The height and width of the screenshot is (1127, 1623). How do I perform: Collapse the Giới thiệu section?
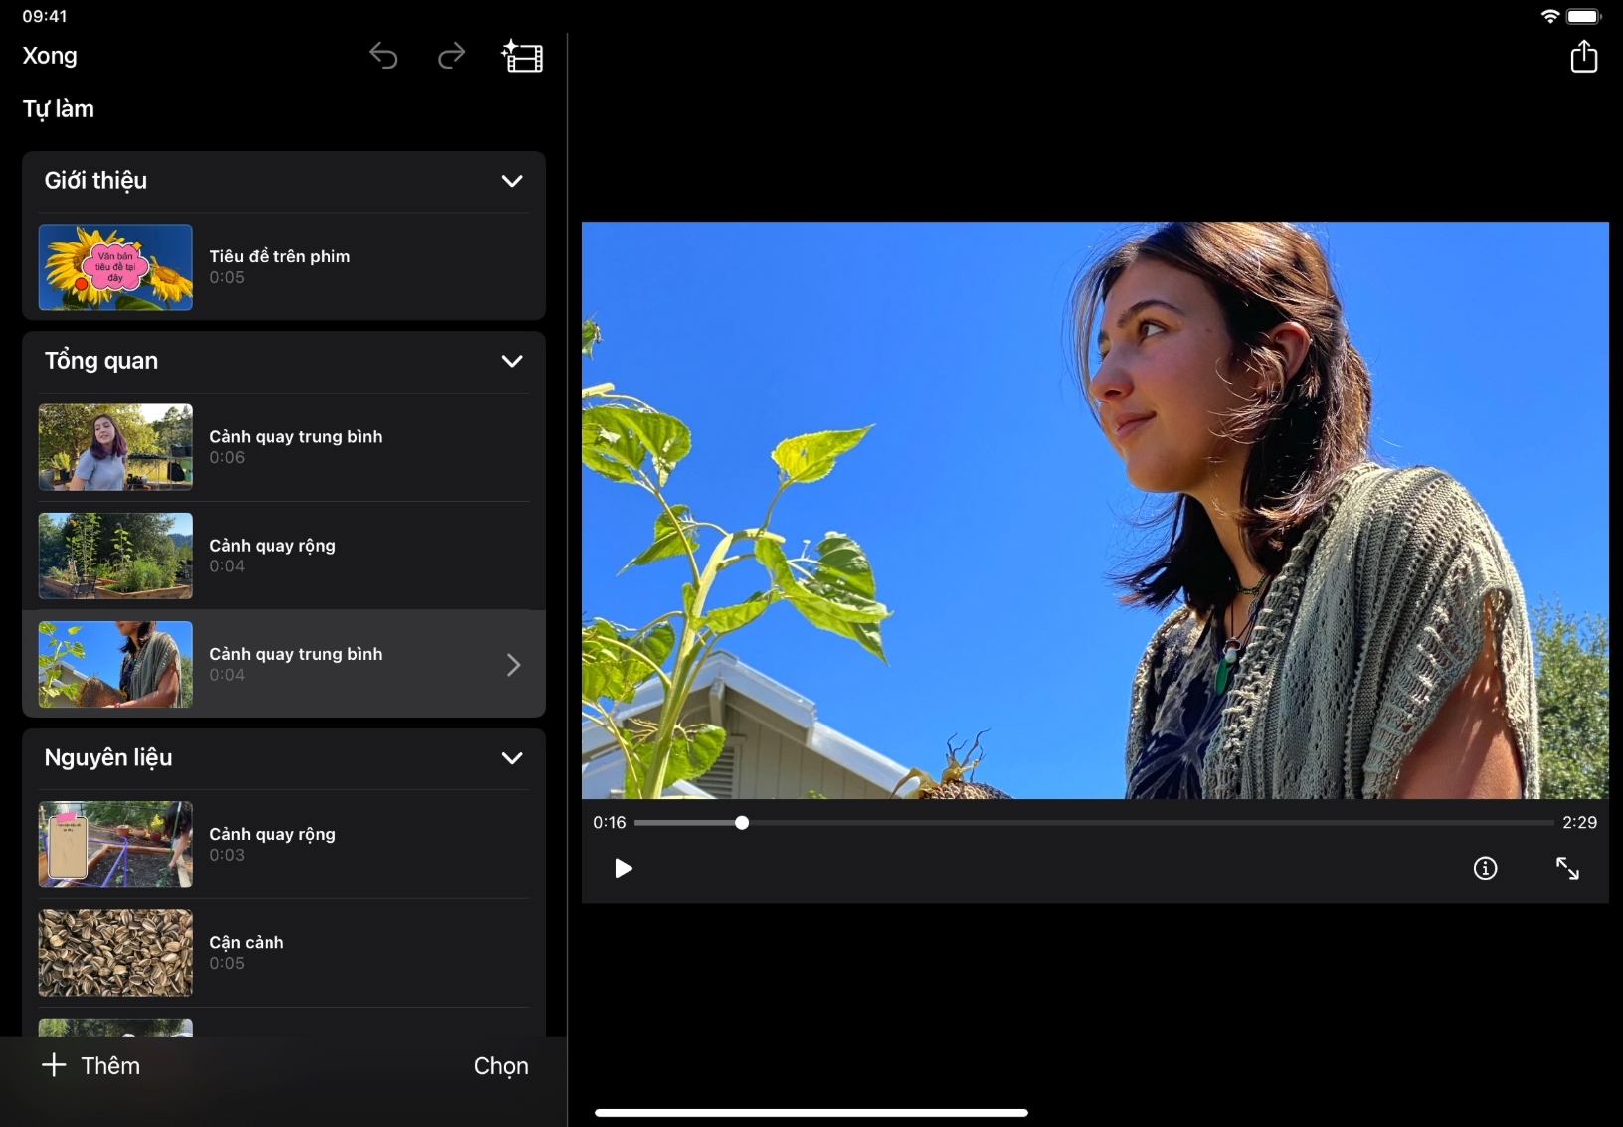click(512, 181)
